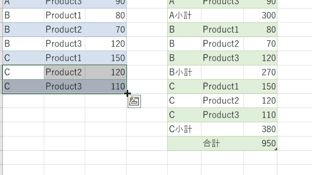Image resolution: width=312 pixels, height=175 pixels.
Task: Click the C小計 subtotal label cell
Action: tap(184, 129)
